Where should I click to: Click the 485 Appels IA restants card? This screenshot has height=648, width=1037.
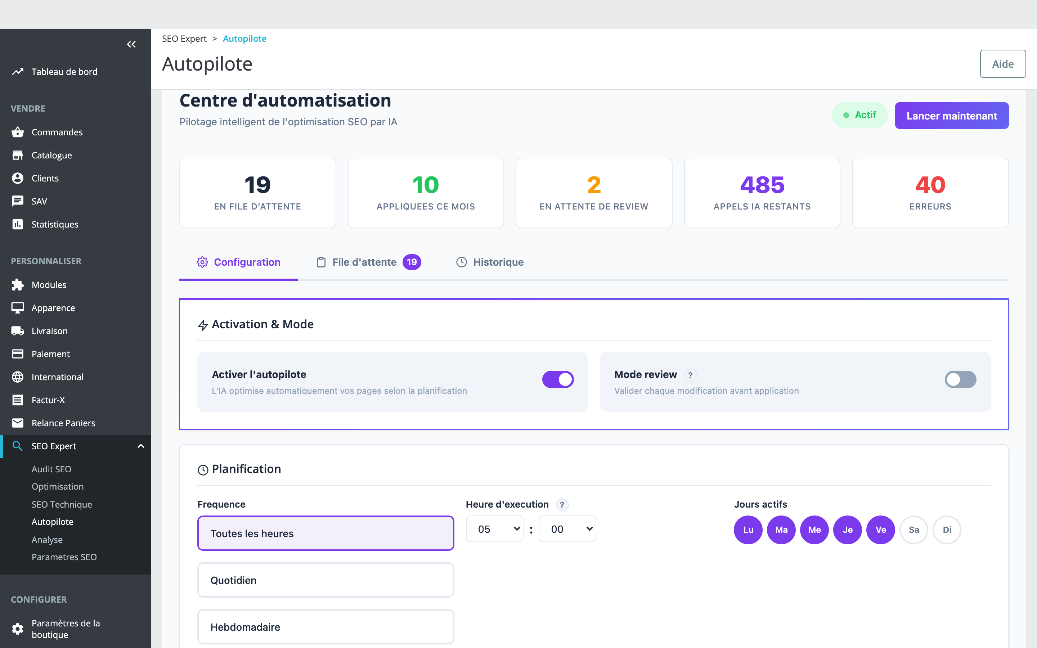click(762, 193)
